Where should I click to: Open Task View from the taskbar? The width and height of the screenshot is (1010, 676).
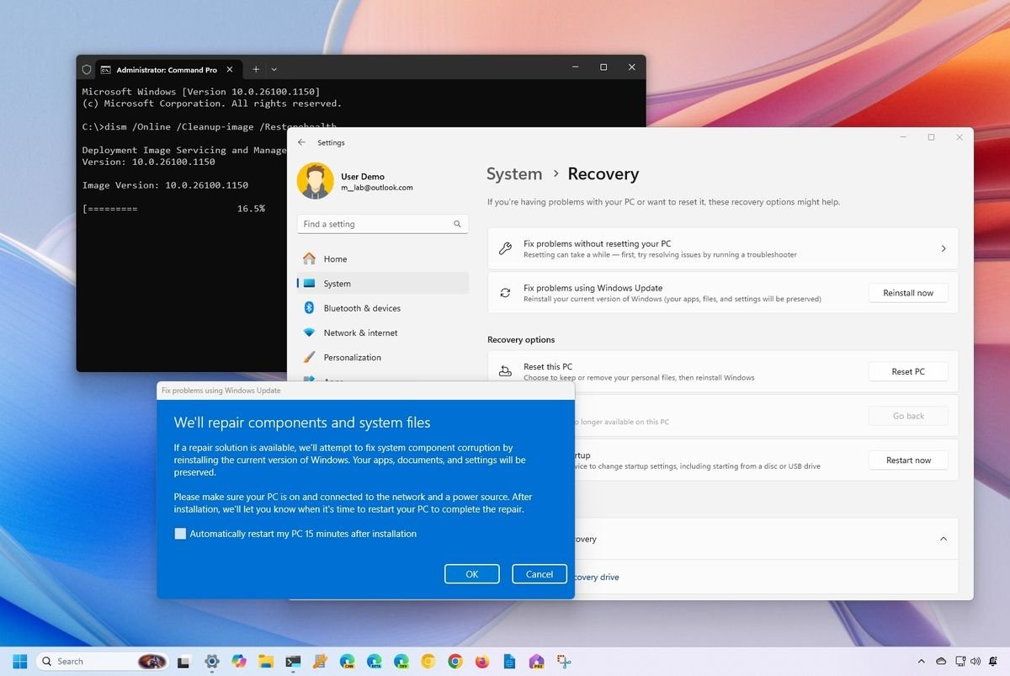[184, 662]
